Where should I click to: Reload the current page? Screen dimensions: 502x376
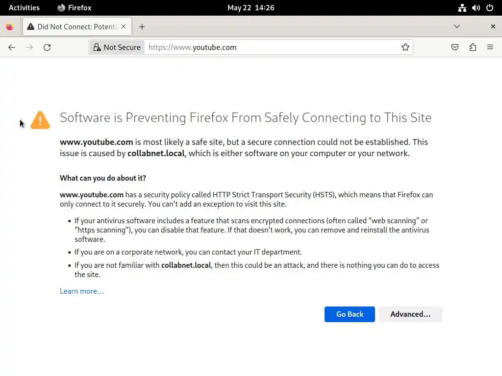47,47
